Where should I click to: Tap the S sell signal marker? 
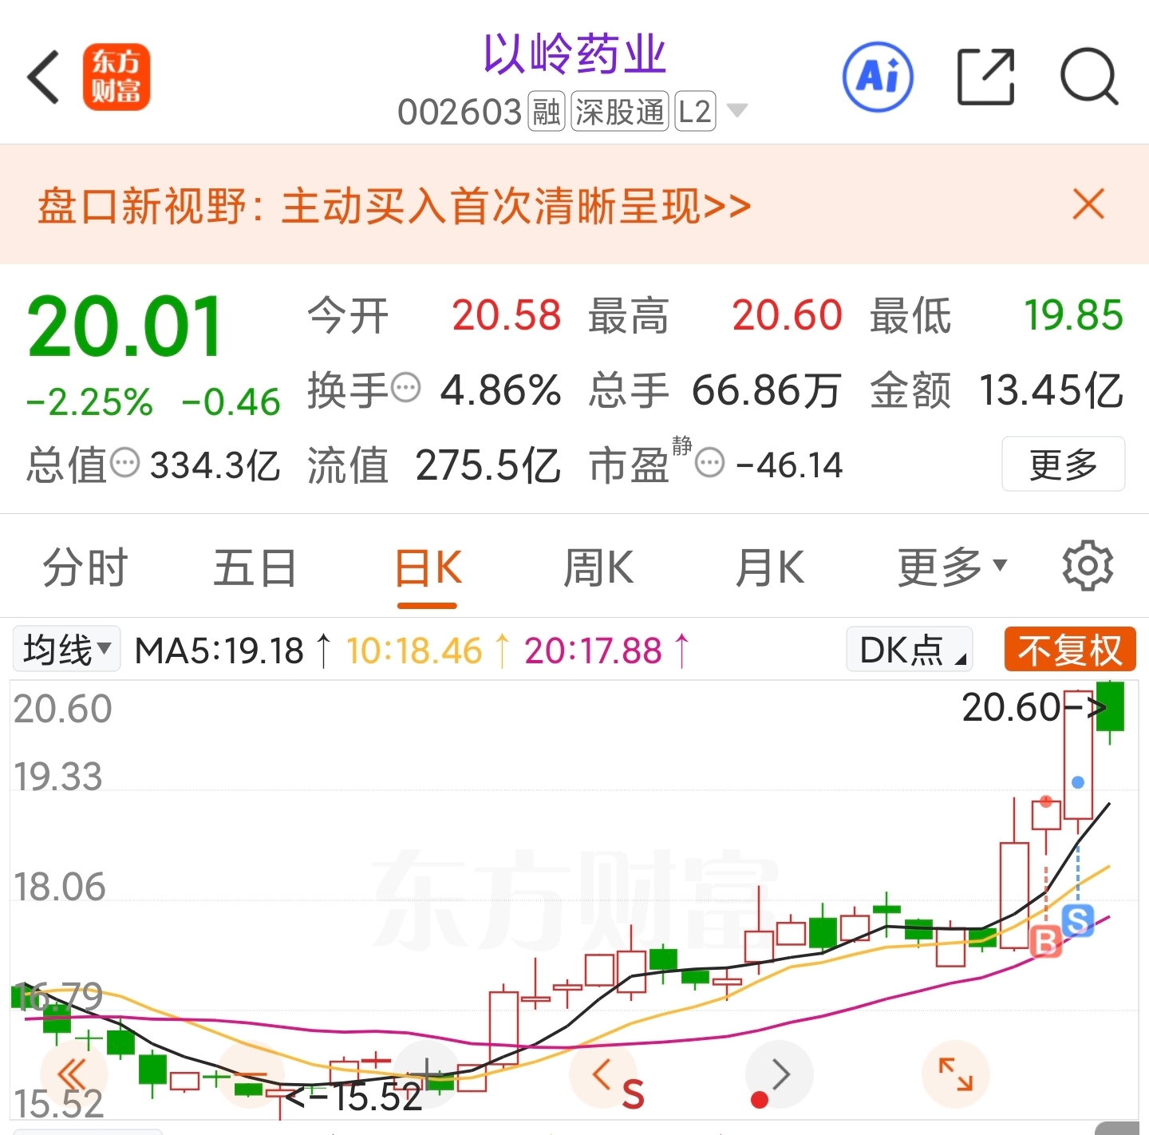coord(1078,920)
